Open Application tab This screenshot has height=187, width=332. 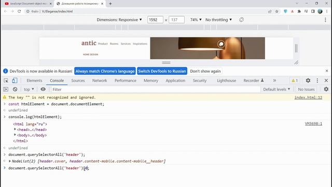175,81
